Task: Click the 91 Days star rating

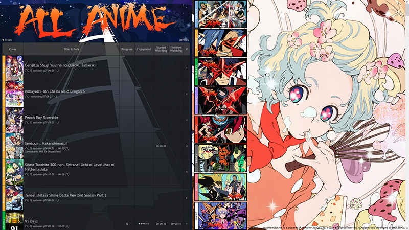Action: (144, 224)
